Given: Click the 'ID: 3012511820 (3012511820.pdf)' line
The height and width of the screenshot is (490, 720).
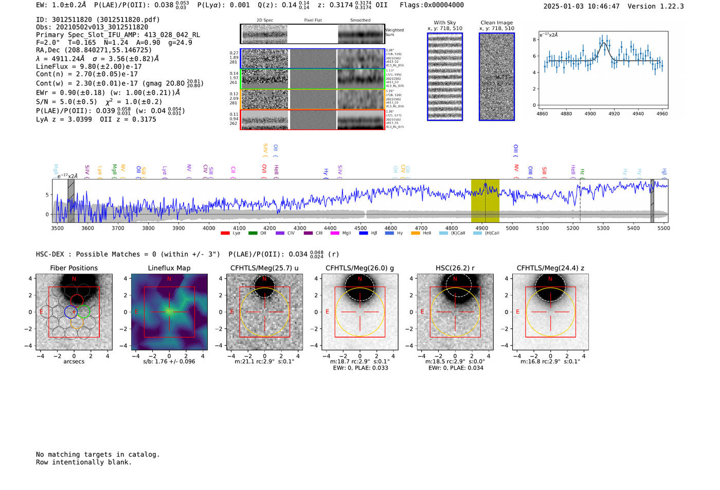Looking at the screenshot, I should (98, 20).
